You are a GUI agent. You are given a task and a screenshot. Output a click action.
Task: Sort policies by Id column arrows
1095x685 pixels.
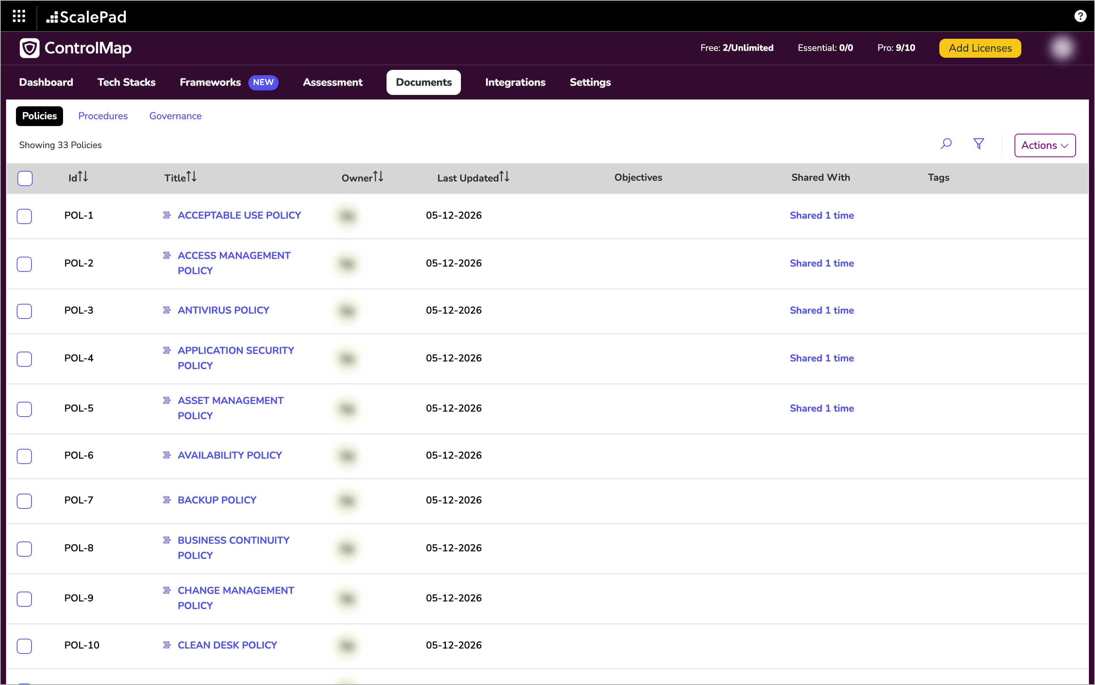(82, 177)
